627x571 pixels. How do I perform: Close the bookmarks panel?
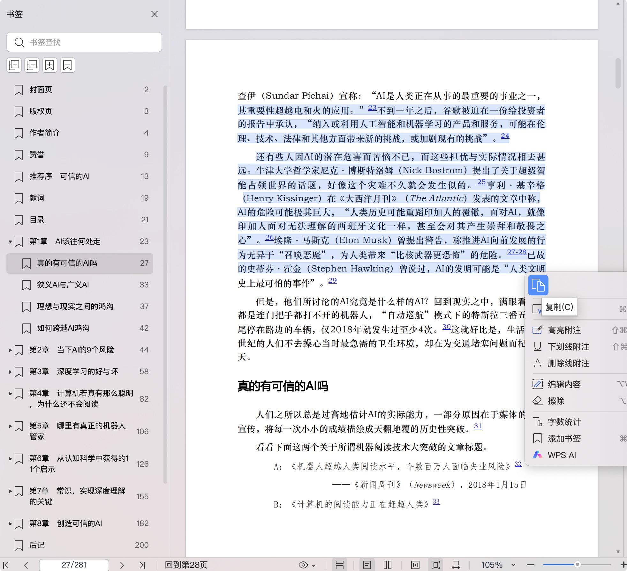coord(155,14)
